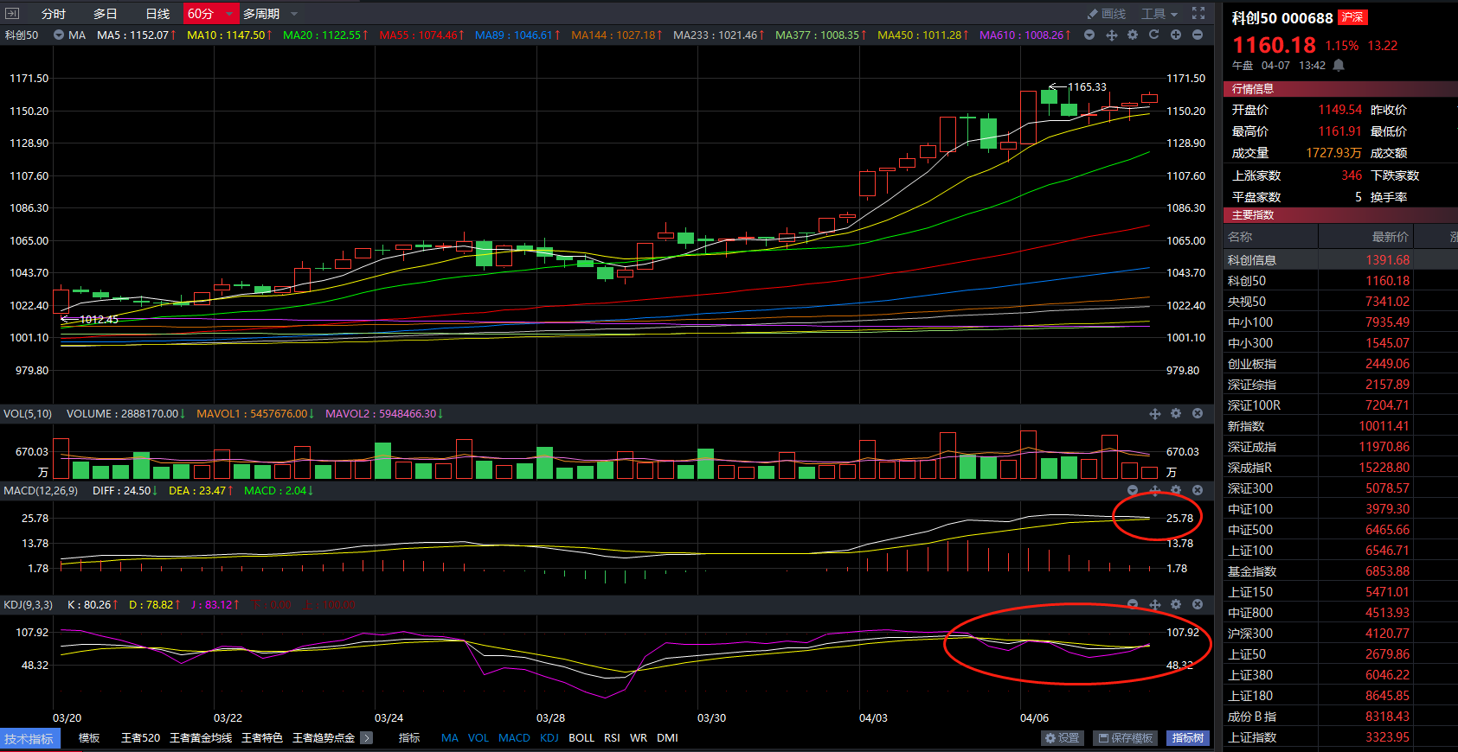Switch to the 分时 intraday tab
This screenshot has width=1458, height=752.
54,14
